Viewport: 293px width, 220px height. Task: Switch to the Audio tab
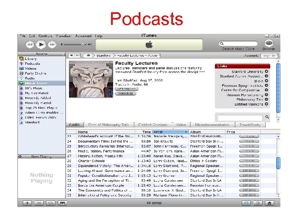coord(74,125)
